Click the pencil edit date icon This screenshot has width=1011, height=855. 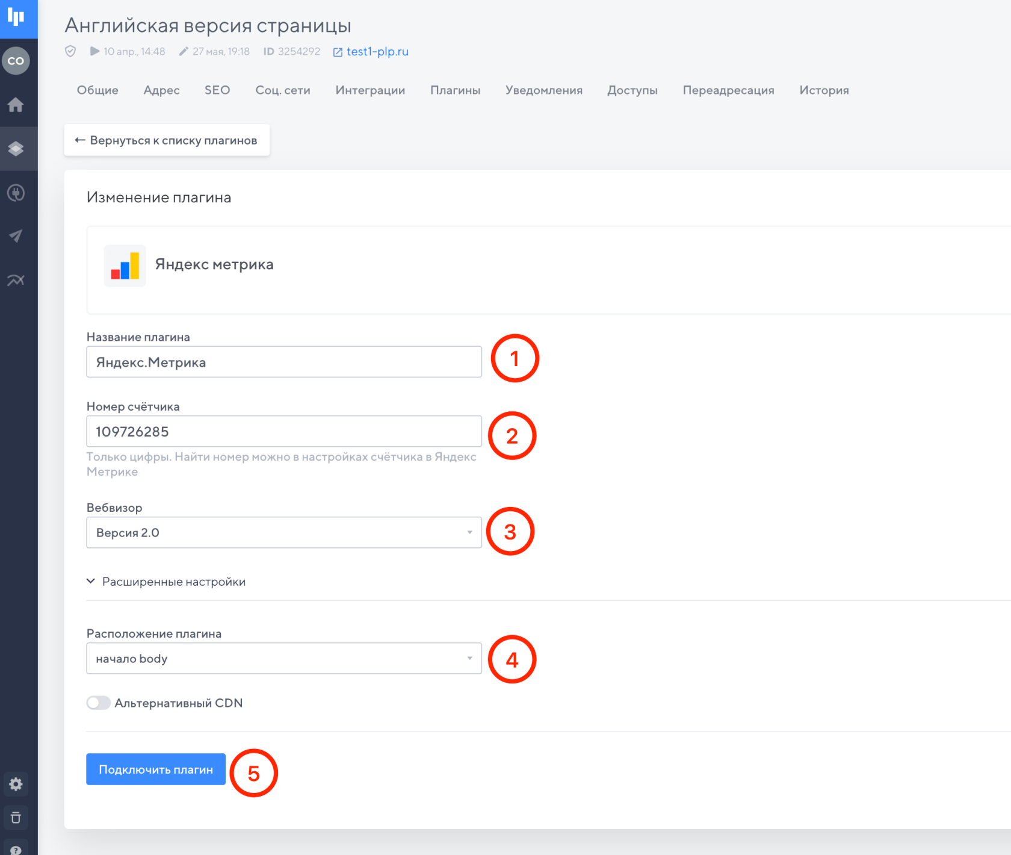coord(184,51)
